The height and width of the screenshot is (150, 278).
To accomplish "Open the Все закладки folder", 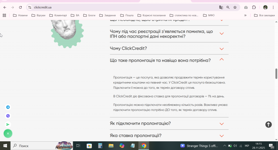I will pyautogui.click(x=265, y=16).
